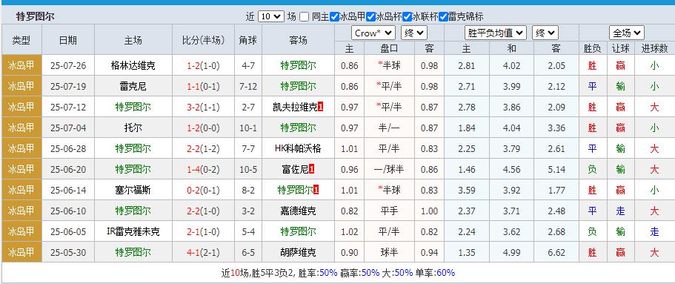Uncheck the 冰联杯 filter checkbox
Image resolution: width=675 pixels, height=284 pixels.
(x=407, y=17)
